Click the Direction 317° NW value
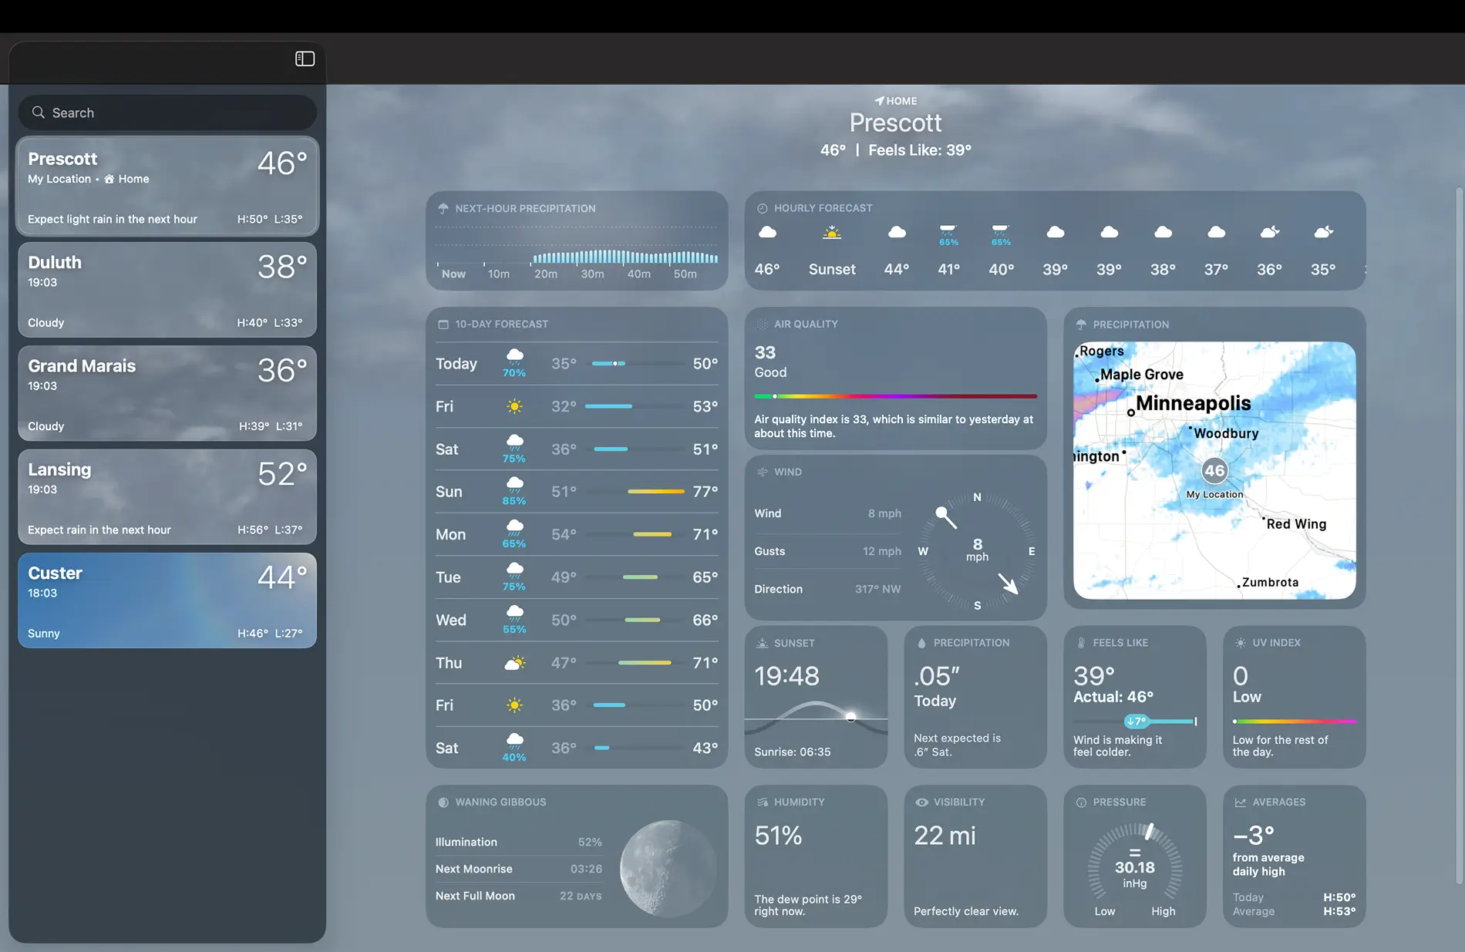1465x952 pixels. click(877, 589)
